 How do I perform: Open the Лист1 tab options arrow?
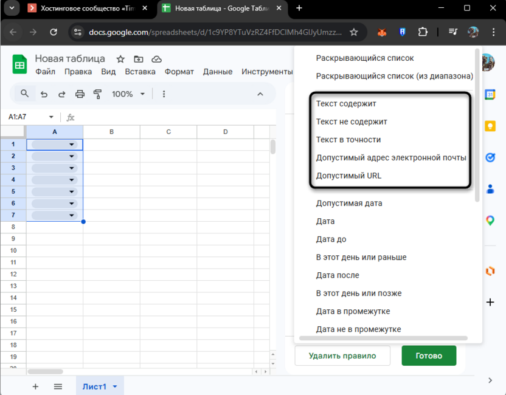click(115, 386)
